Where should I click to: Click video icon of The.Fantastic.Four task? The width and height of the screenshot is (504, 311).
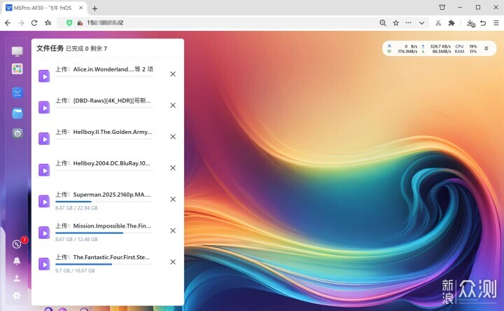tap(44, 264)
